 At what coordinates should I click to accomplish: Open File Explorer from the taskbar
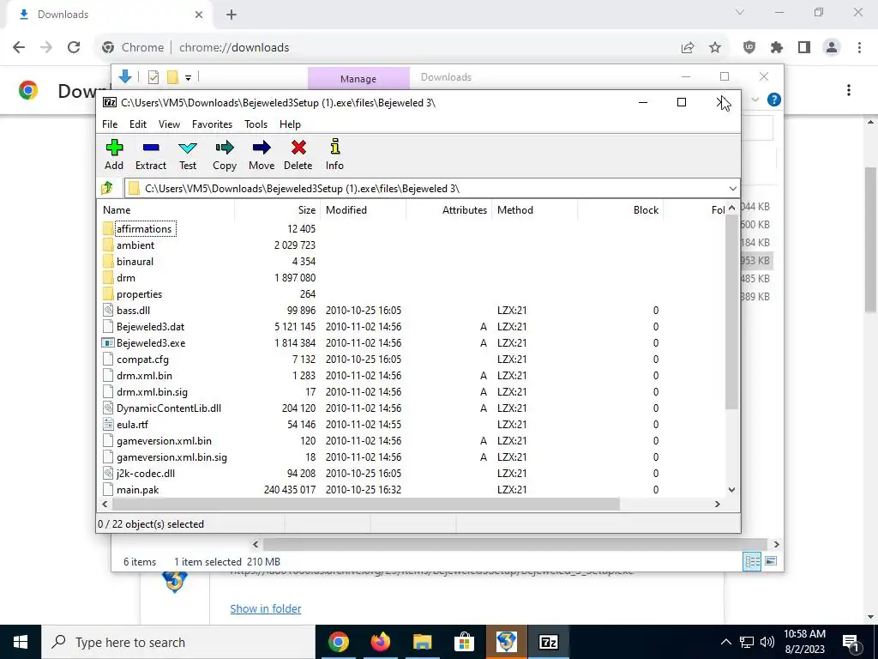(x=422, y=642)
